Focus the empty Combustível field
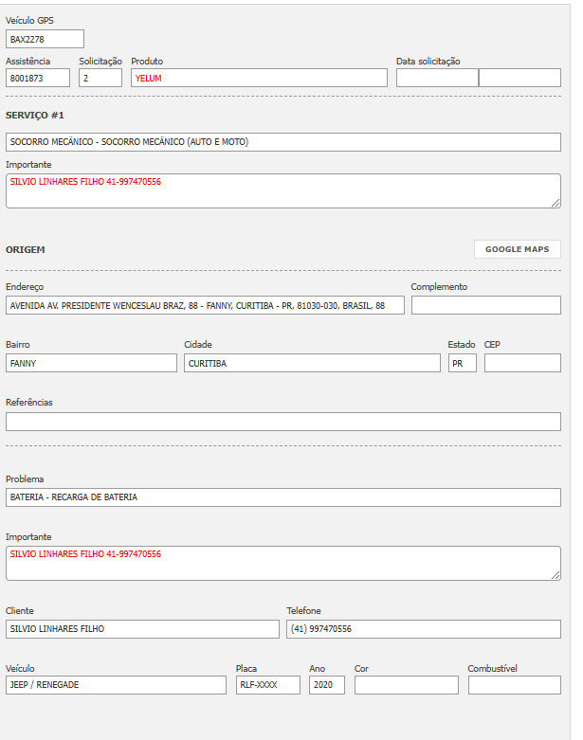 (514, 685)
